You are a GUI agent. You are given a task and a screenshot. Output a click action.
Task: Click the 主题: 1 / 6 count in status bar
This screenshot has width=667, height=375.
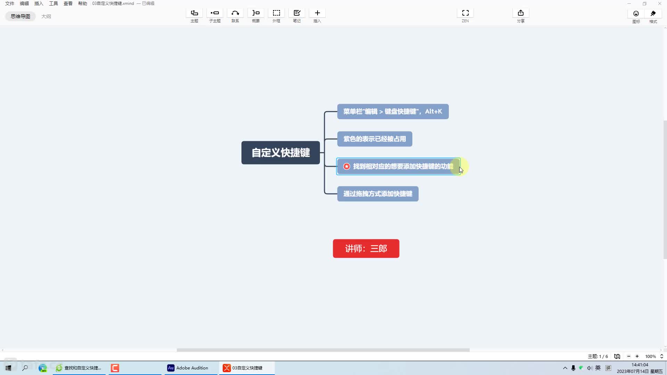pyautogui.click(x=598, y=356)
